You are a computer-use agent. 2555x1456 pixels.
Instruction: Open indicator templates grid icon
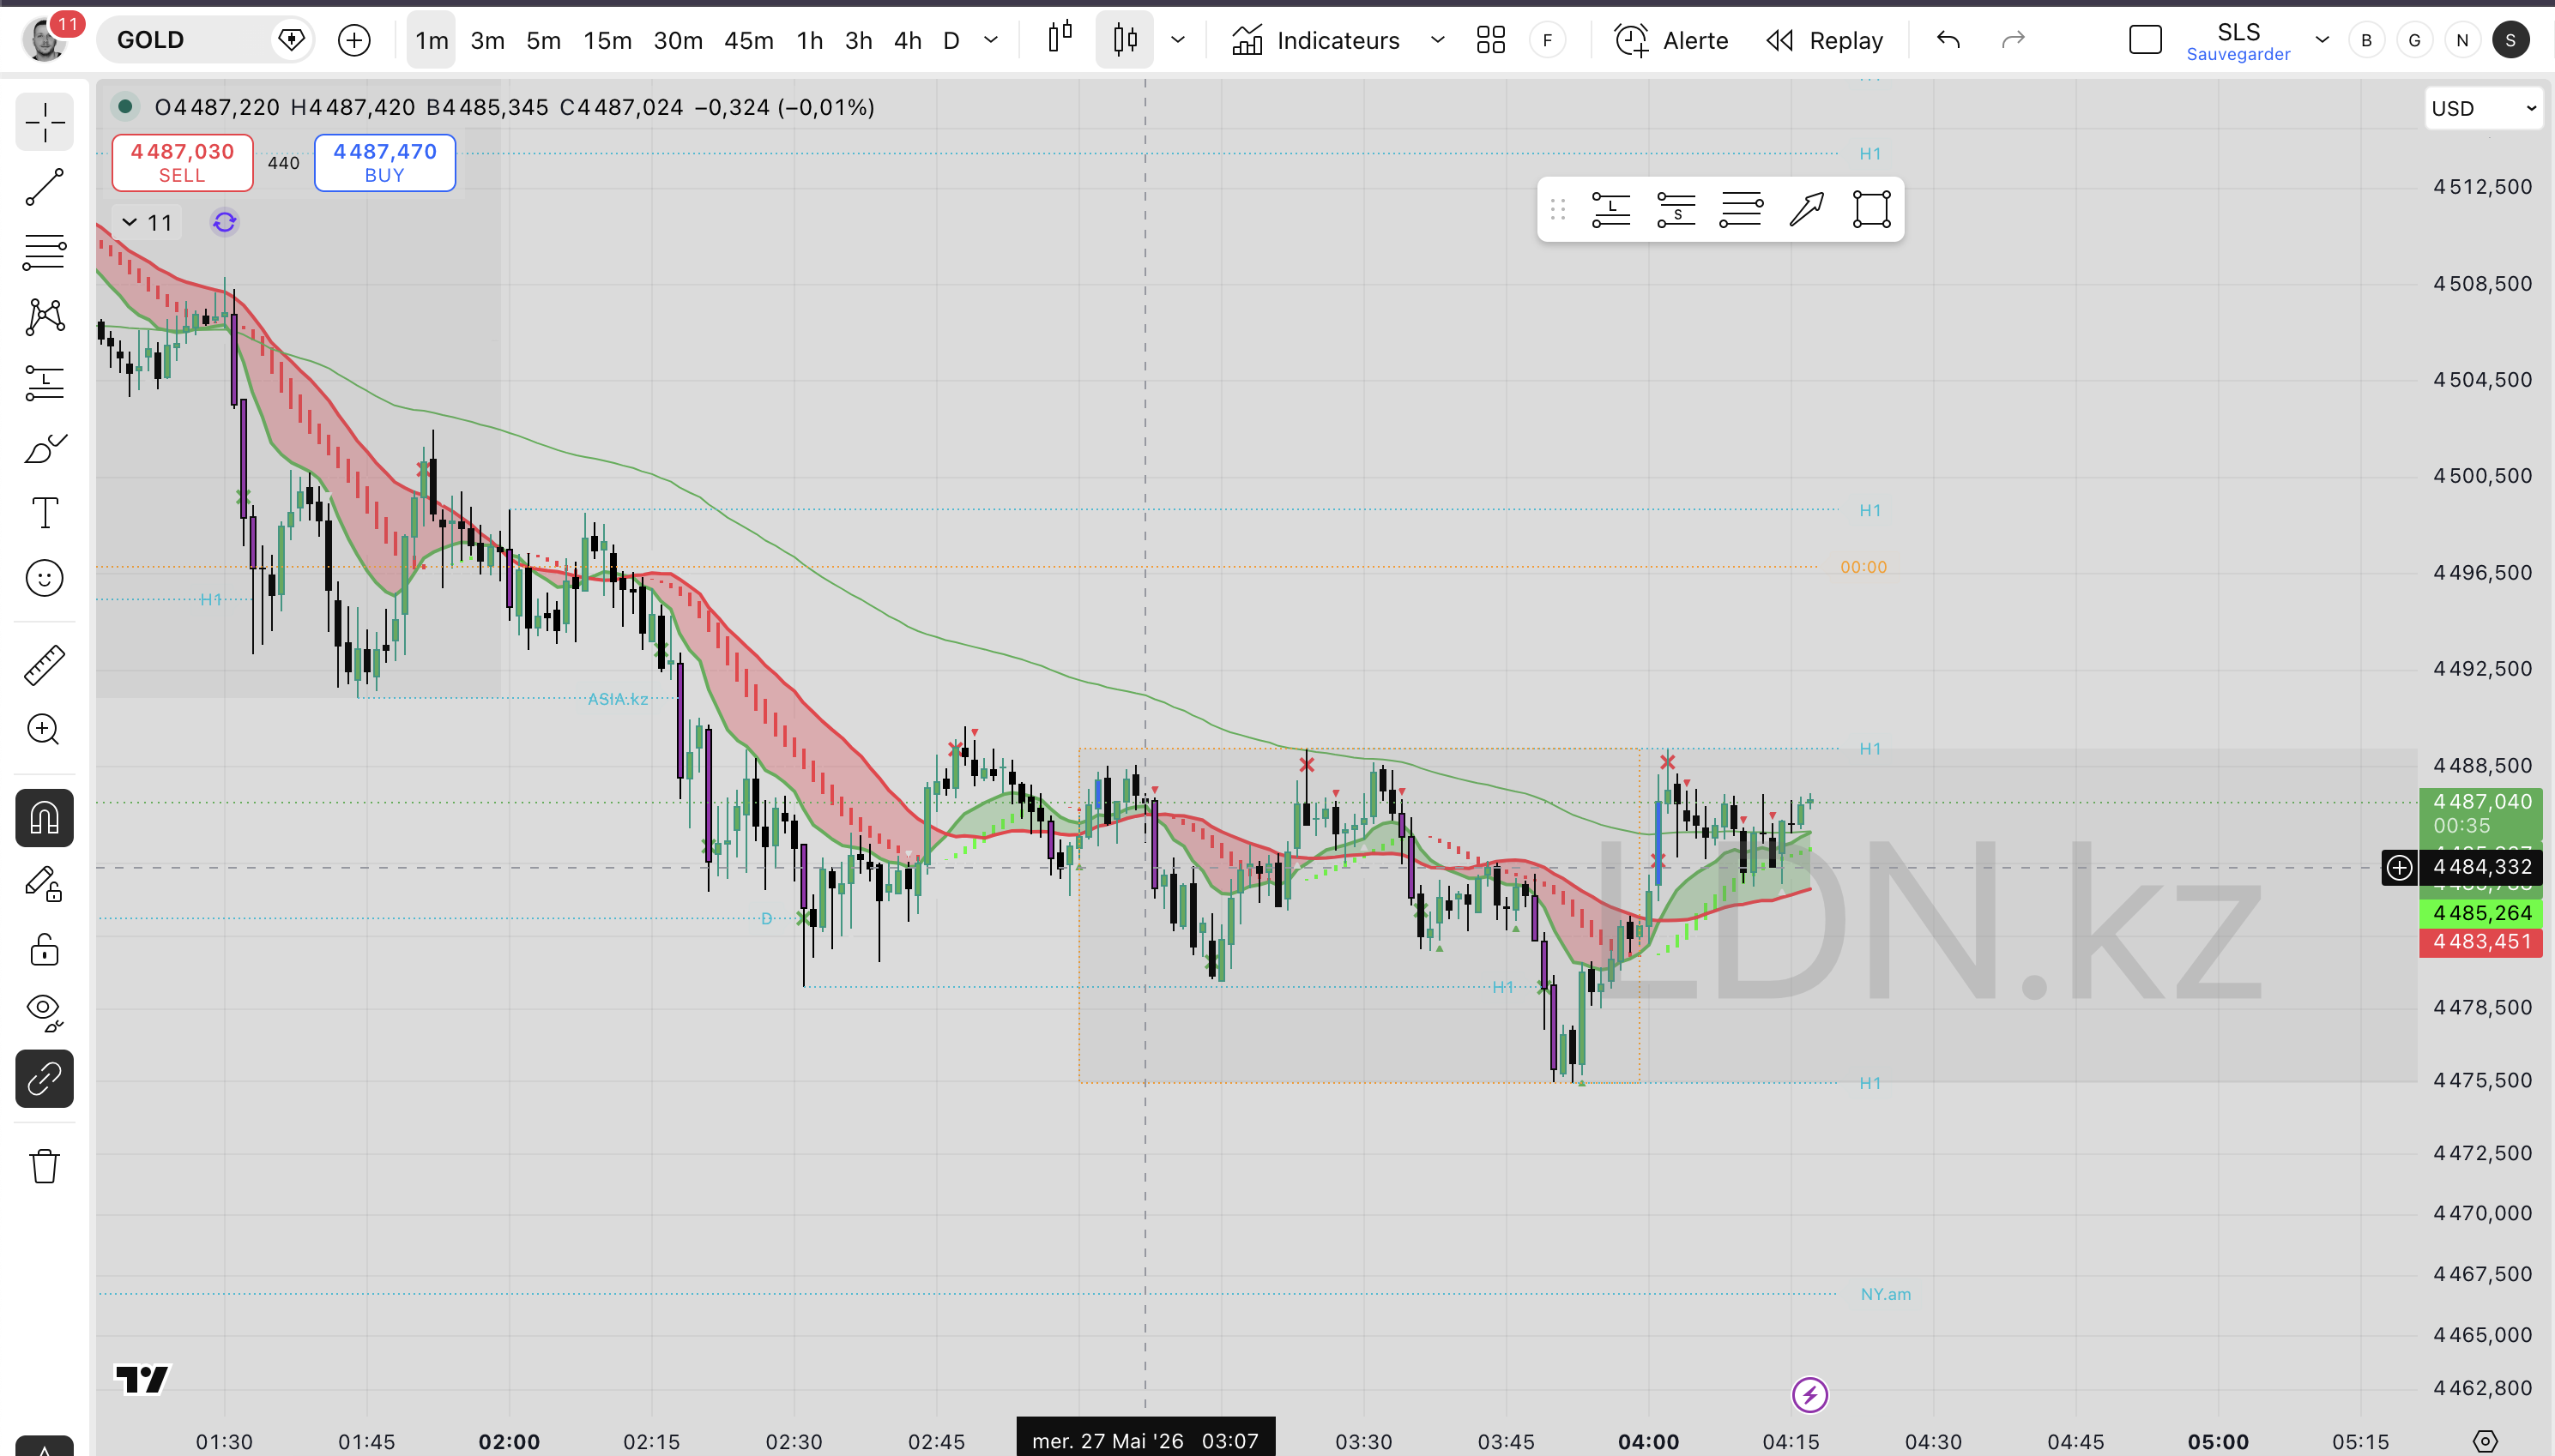[1490, 40]
